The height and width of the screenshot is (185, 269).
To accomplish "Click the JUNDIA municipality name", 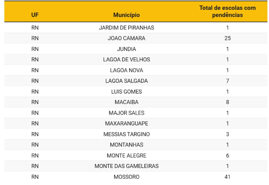I will click(x=126, y=49).
